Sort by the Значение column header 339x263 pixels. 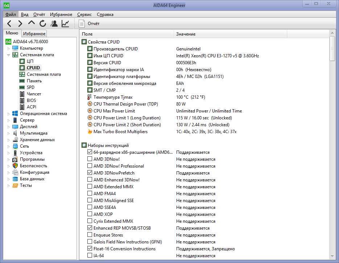[230, 34]
